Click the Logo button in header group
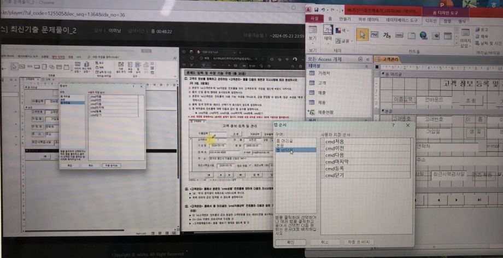Viewport: 503px width, 258px height. (x=481, y=30)
